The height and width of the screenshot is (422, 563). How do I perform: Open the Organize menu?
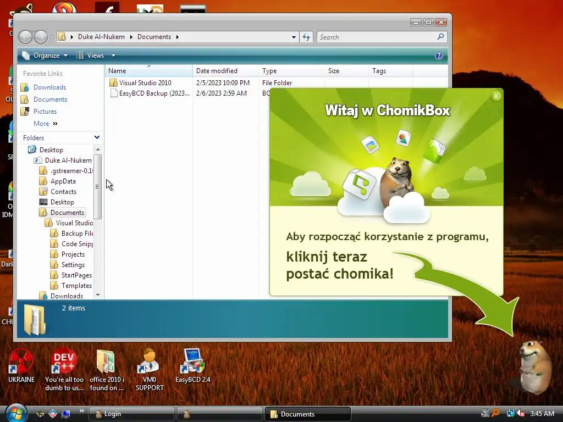[45, 55]
